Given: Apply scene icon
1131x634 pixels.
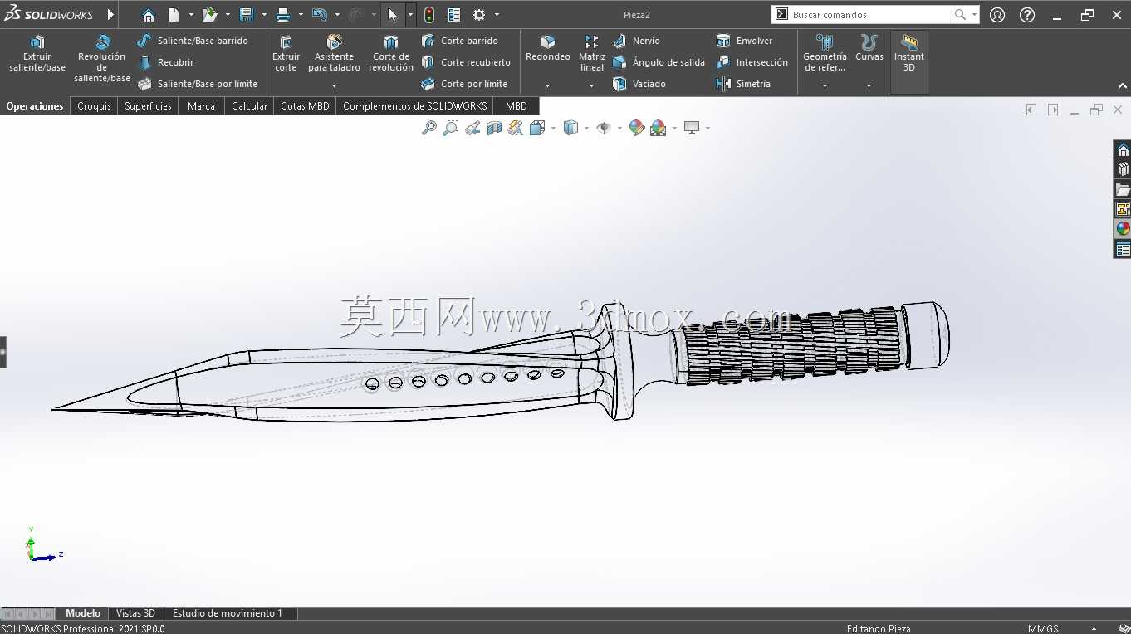Looking at the screenshot, I should point(659,128).
